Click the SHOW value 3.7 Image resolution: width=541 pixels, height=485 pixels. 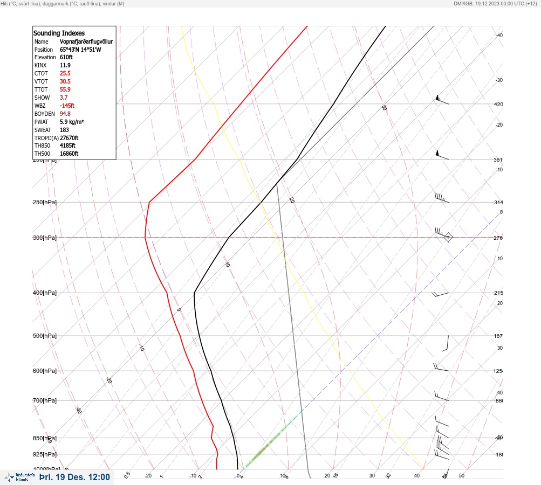[x=64, y=98]
